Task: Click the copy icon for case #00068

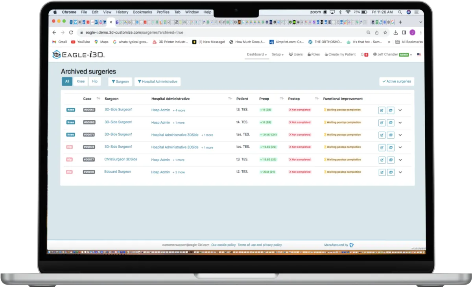Action: 391,123
